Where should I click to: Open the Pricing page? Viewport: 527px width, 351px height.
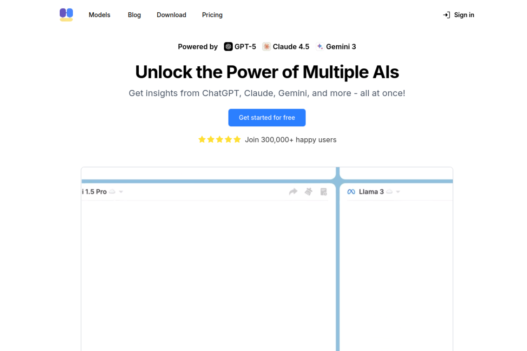pos(212,15)
